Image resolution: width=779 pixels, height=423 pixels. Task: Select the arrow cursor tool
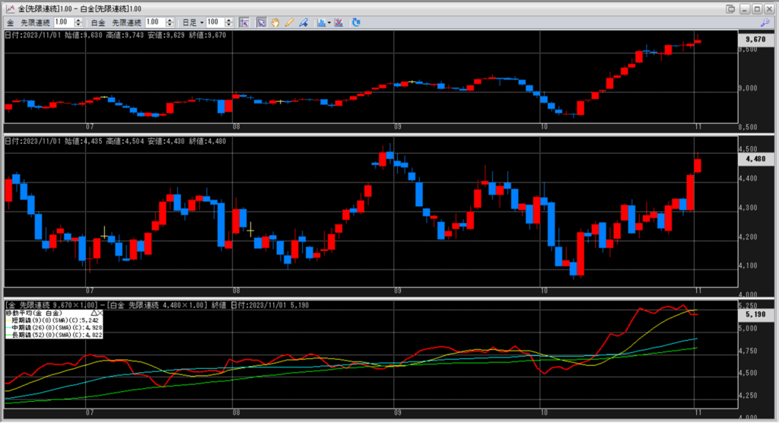pyautogui.click(x=261, y=23)
